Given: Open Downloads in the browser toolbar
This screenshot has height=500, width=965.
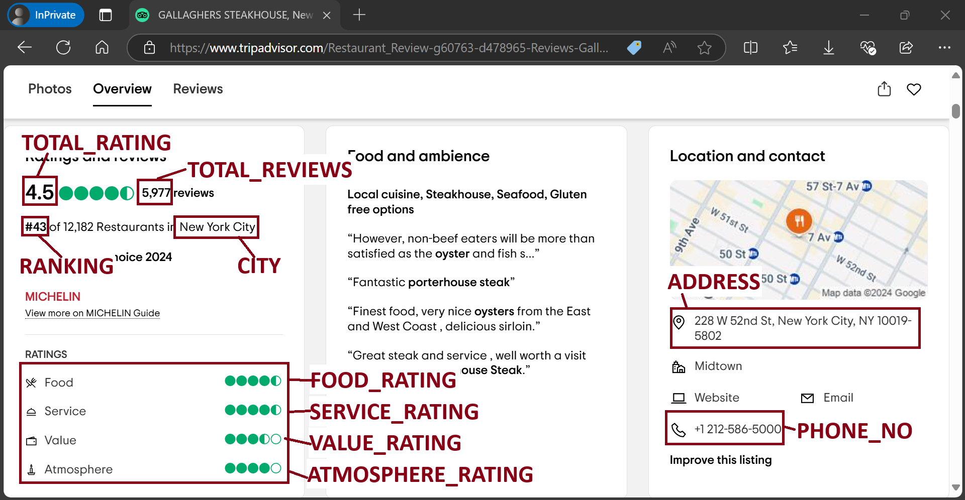Looking at the screenshot, I should [x=828, y=48].
